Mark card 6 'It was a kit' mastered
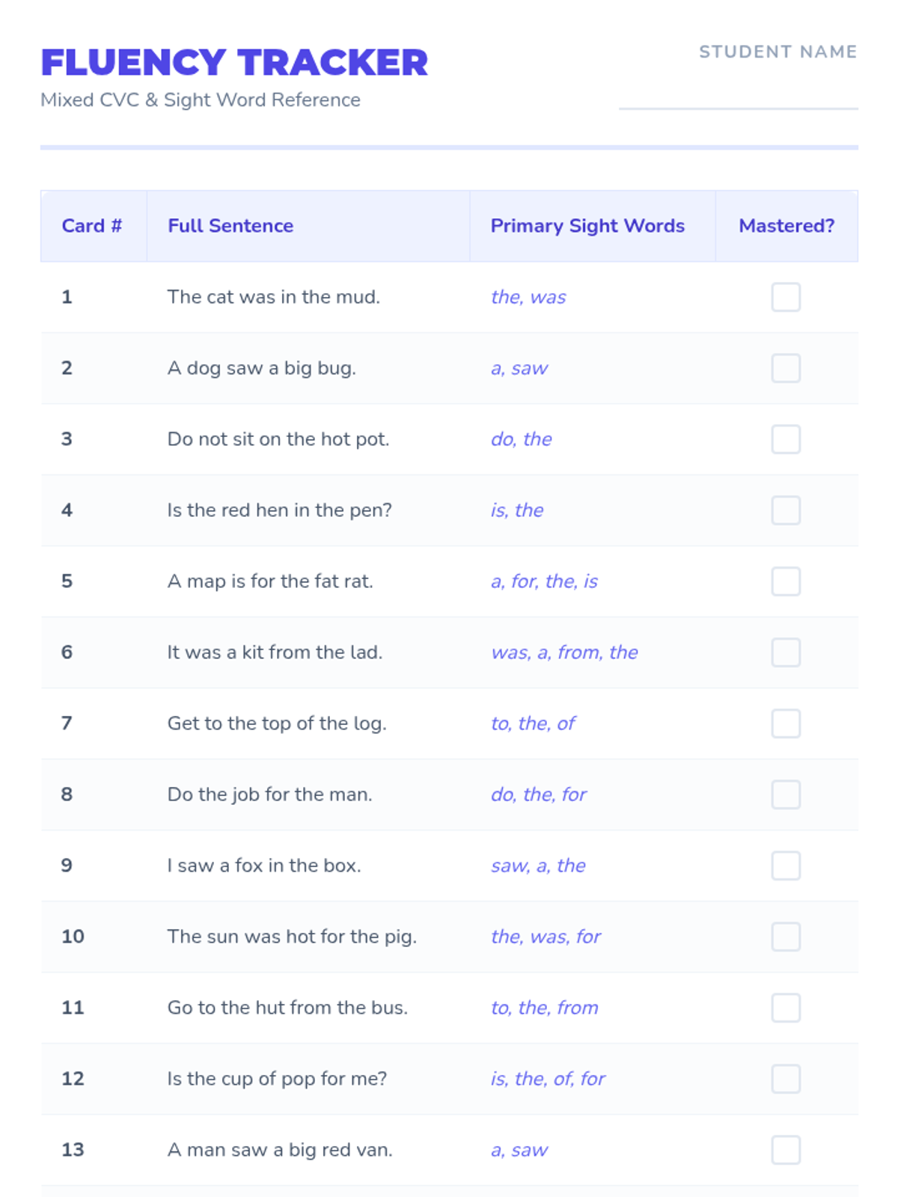This screenshot has height=1197, width=898. pos(786,652)
